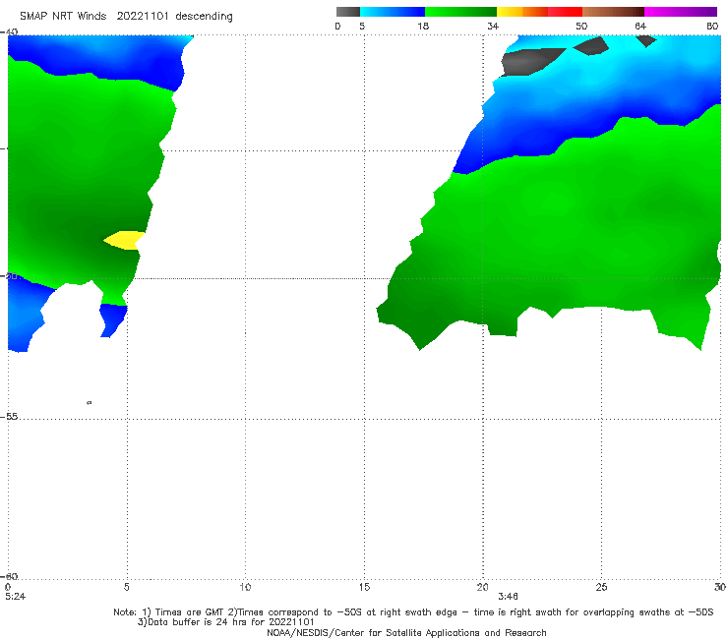Click the swath time label '3:46'
This screenshot has height=639, width=728.
point(508,597)
